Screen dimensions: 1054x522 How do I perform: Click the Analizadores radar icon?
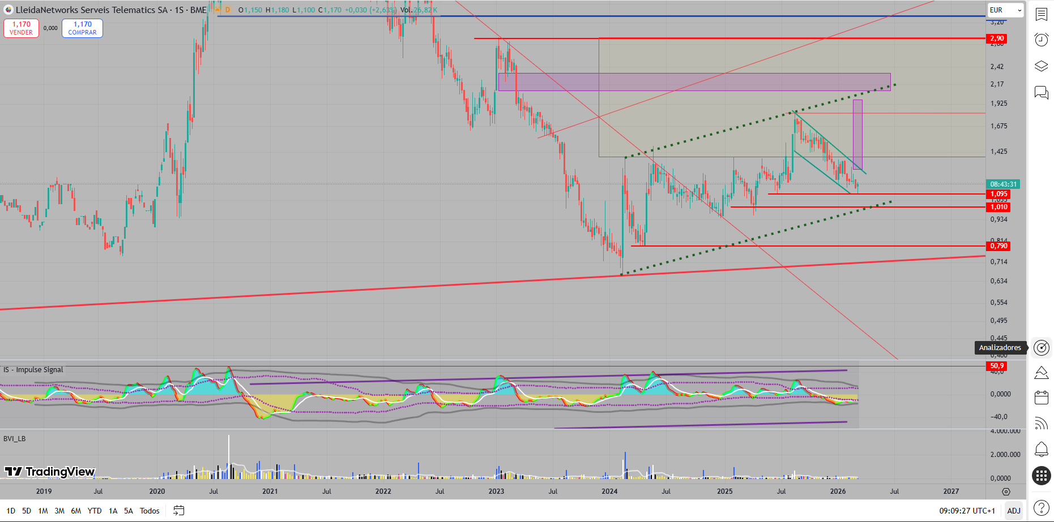[1041, 348]
